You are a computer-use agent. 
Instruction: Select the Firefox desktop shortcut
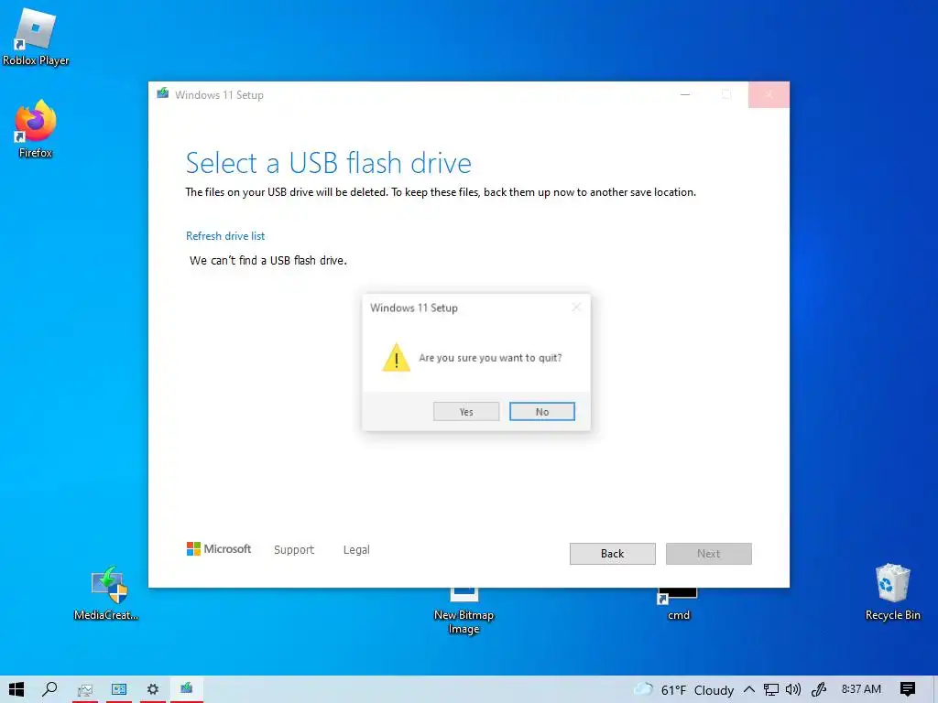click(36, 128)
